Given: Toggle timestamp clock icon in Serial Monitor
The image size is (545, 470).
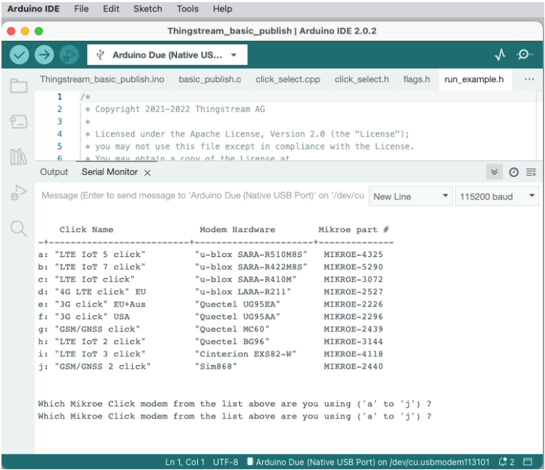Looking at the screenshot, I should (514, 172).
